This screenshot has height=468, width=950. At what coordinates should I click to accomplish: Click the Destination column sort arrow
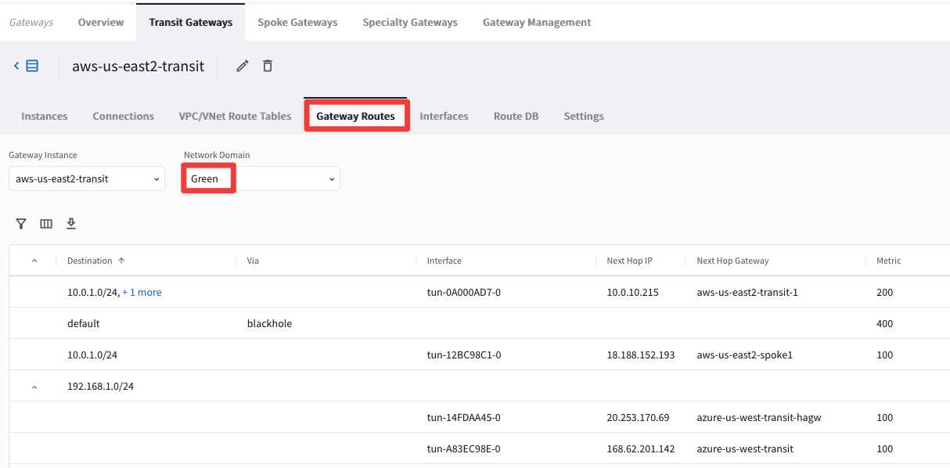pos(121,261)
